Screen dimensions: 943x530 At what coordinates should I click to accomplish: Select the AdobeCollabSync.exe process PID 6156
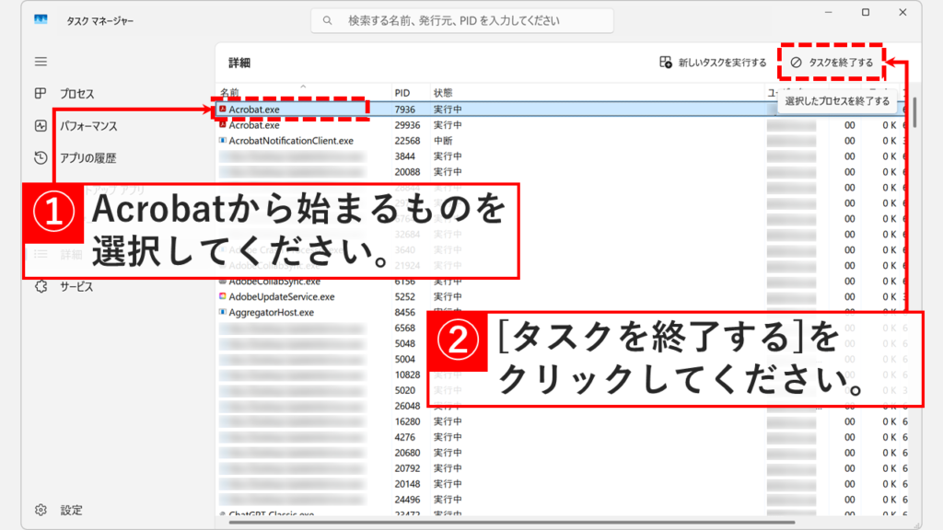tap(274, 282)
